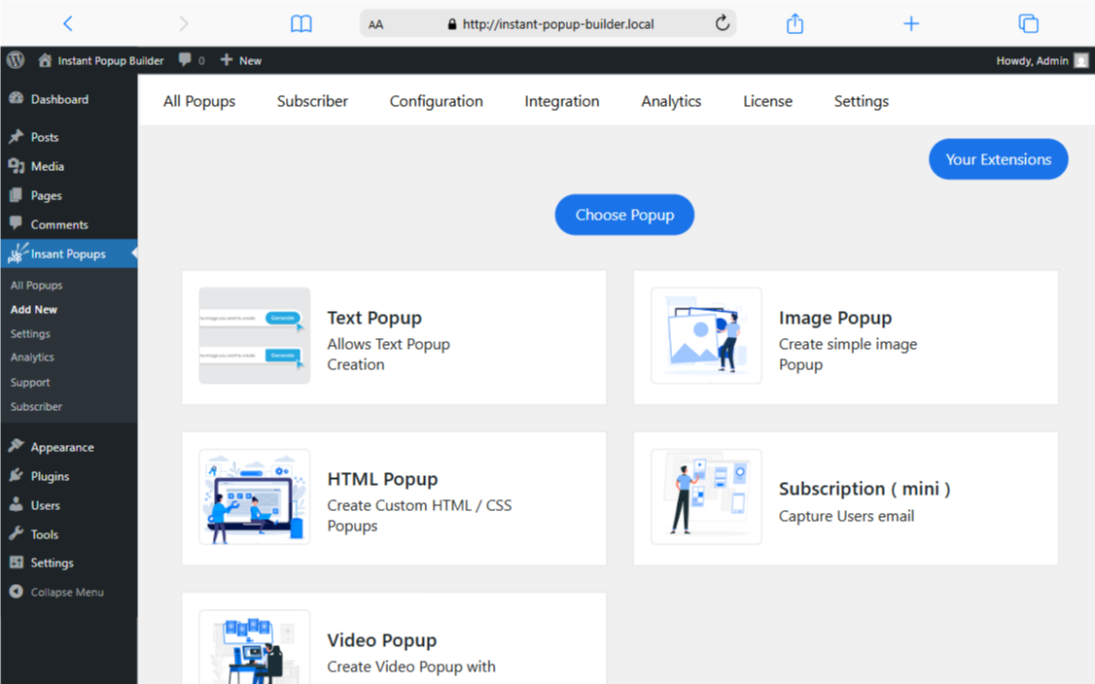
Task: Click the address bar URL field
Action: pos(548,23)
